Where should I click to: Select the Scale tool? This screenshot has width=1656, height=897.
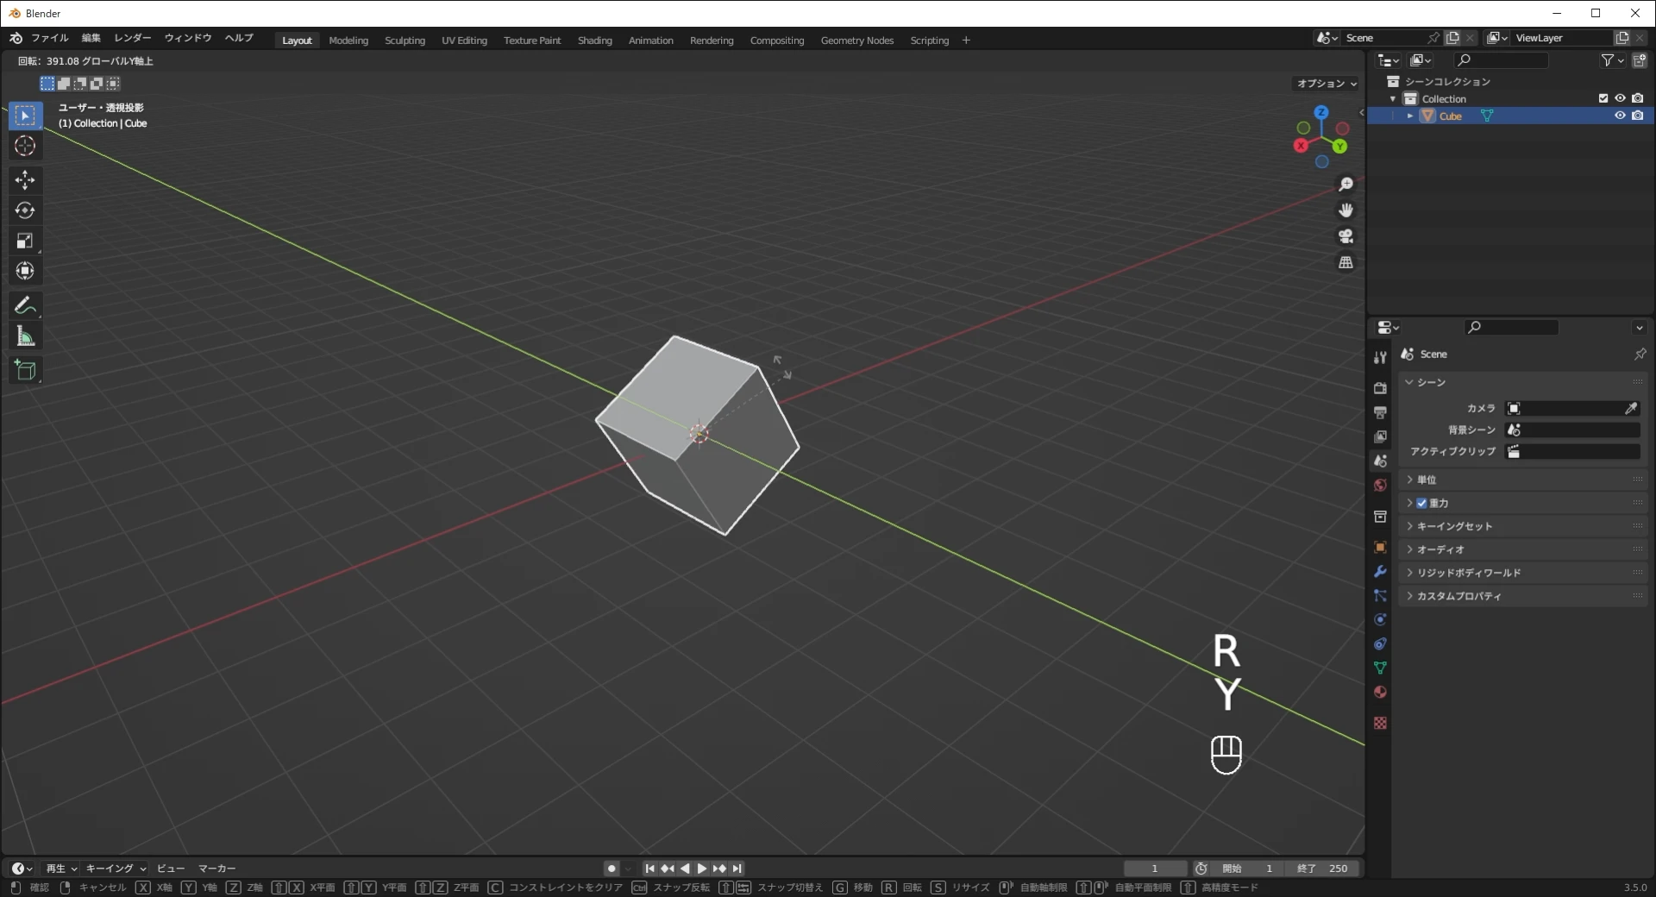[25, 241]
